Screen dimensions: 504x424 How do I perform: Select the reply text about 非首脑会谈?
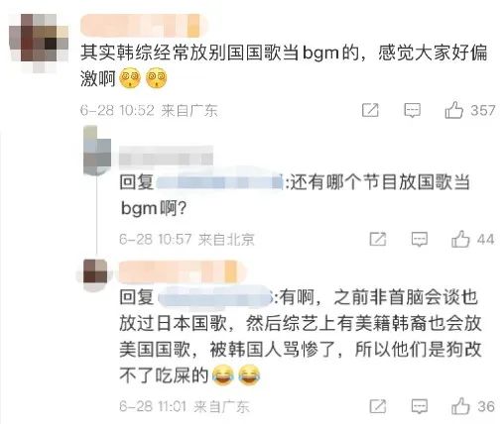[x=301, y=337]
